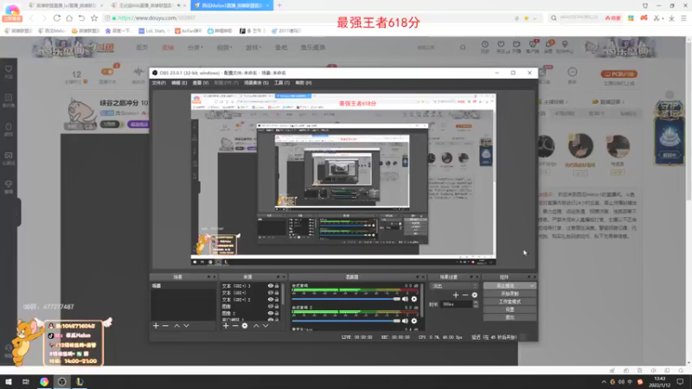
Task: Toggle visibility of source 文本 (GDI+) 3
Action: click(x=271, y=286)
